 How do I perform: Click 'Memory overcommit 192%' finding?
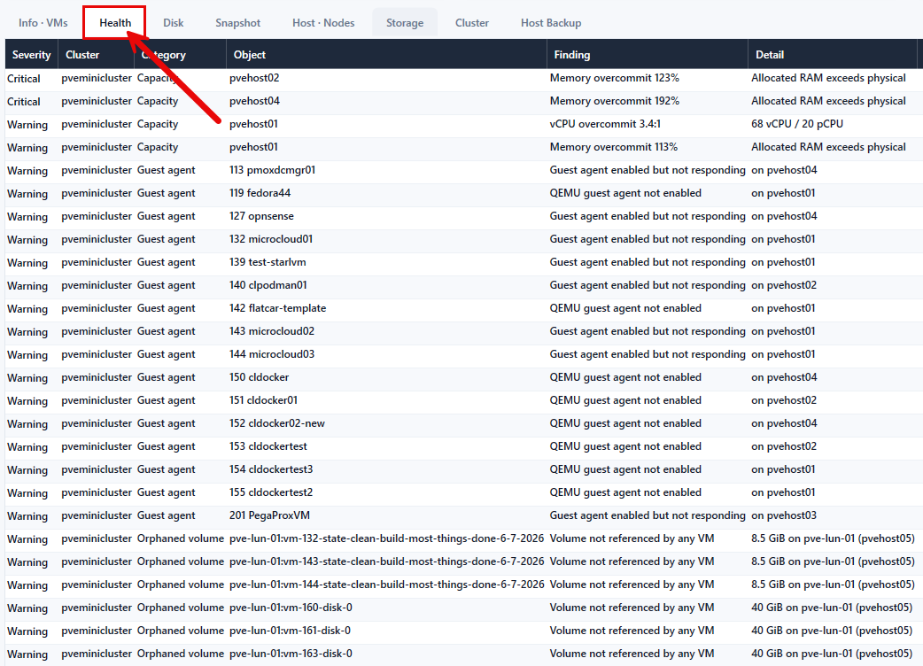coord(614,101)
